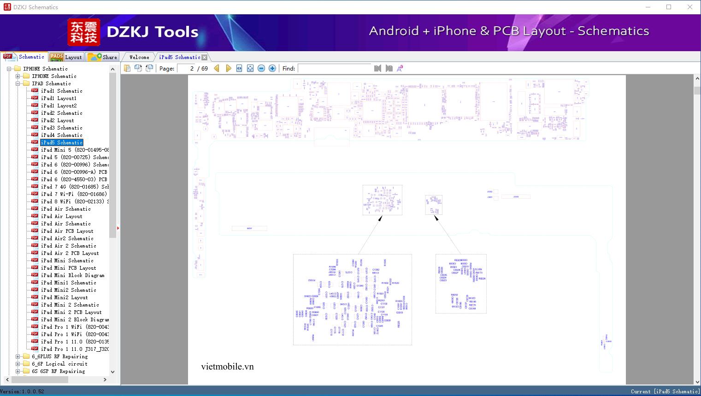The image size is (701, 396).
Task: Click the tree panel vertical scrollbar thumb
Action: tap(113, 155)
